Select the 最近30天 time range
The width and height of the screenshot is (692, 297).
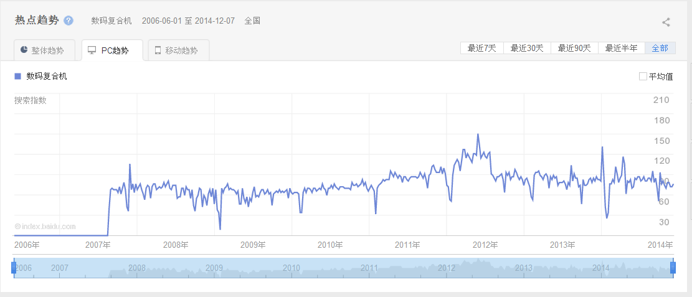(x=527, y=48)
